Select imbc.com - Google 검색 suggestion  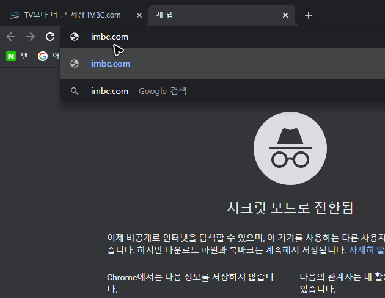point(222,91)
